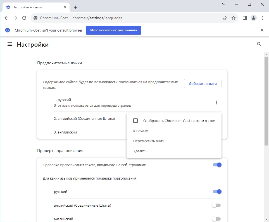Click 2. английский (Соединенные Штаты) row
The height and width of the screenshot is (222, 269).
pos(90,119)
